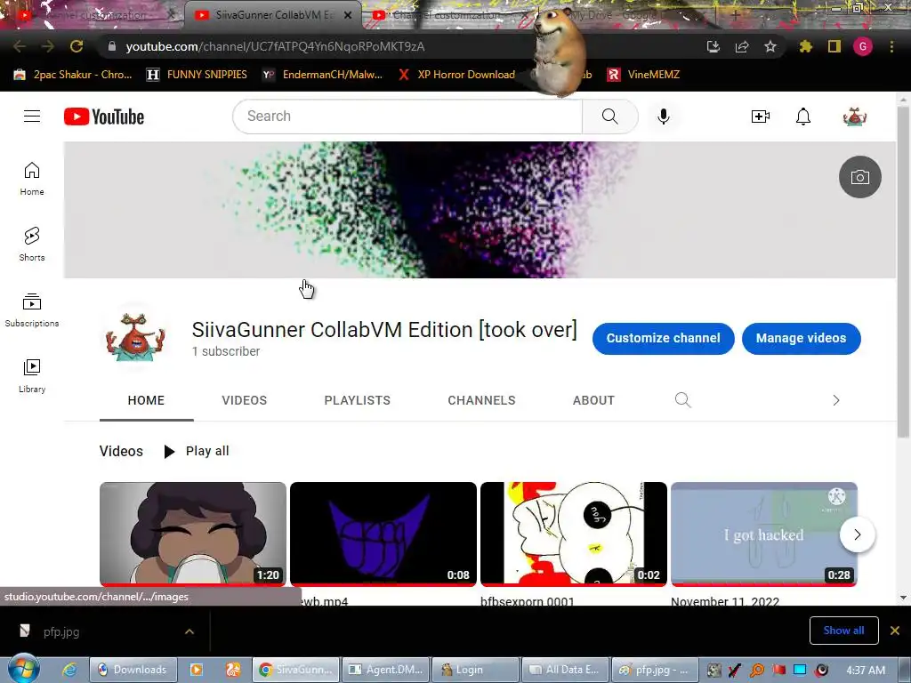Viewport: 911px width, 683px height.
Task: Open the 0:02 video thumbnail
Action: pyautogui.click(x=574, y=534)
